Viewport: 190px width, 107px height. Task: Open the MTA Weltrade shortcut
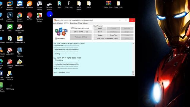20,52
